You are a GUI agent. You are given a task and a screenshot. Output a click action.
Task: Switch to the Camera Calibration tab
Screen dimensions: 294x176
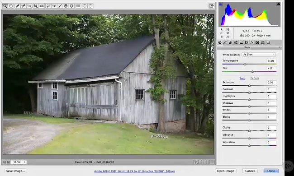[257, 42]
